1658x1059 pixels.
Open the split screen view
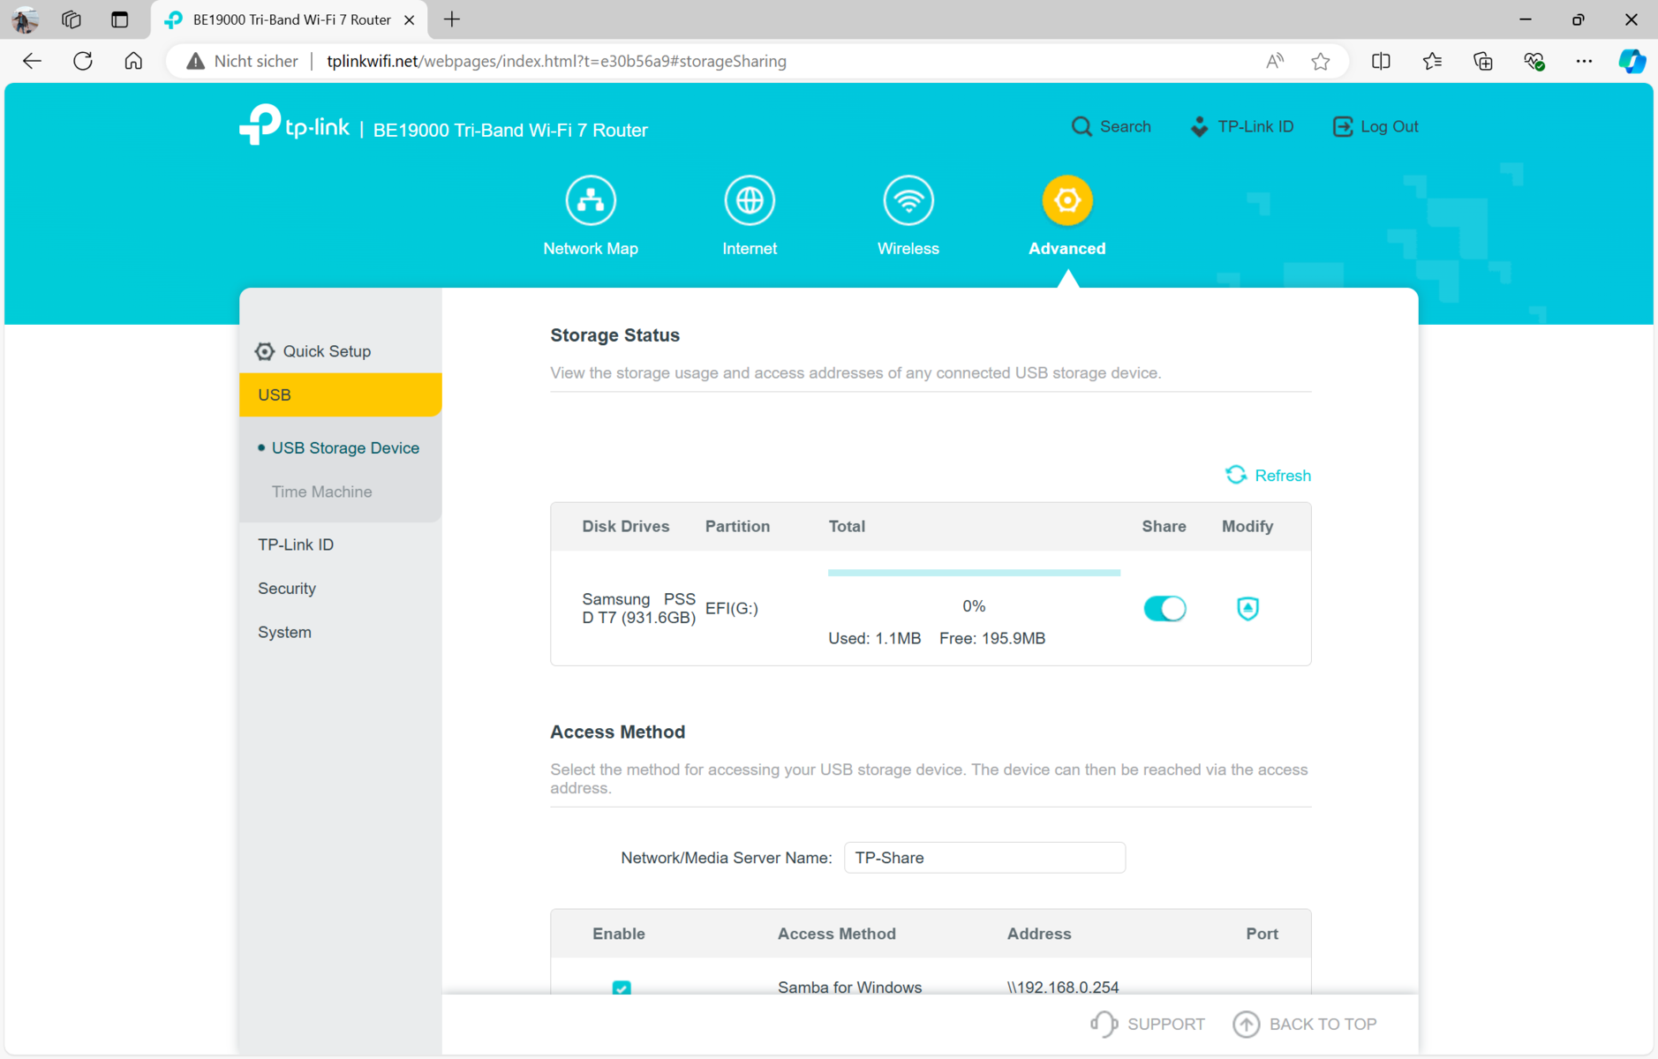pos(1381,61)
